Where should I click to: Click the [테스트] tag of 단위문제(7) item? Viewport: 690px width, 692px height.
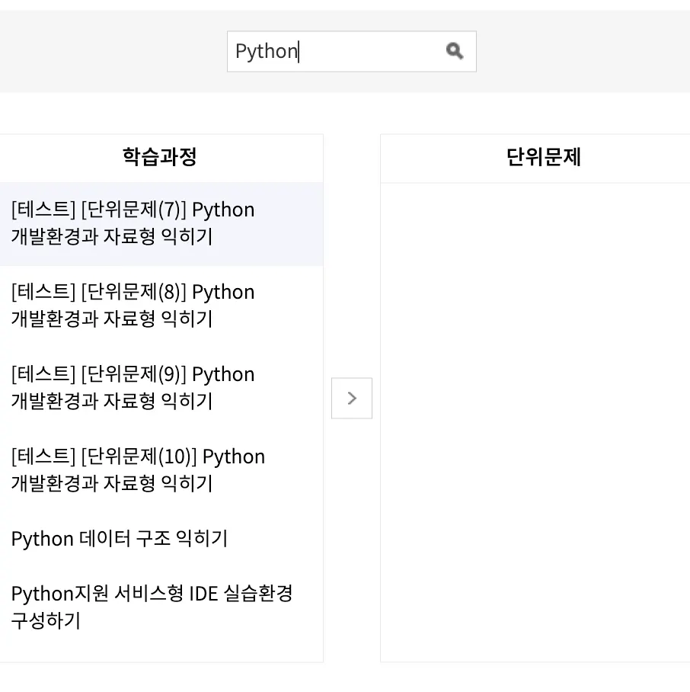click(x=43, y=210)
